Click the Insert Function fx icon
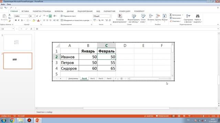Viewport: 220px width, 123px height. click(x=31, y=29)
